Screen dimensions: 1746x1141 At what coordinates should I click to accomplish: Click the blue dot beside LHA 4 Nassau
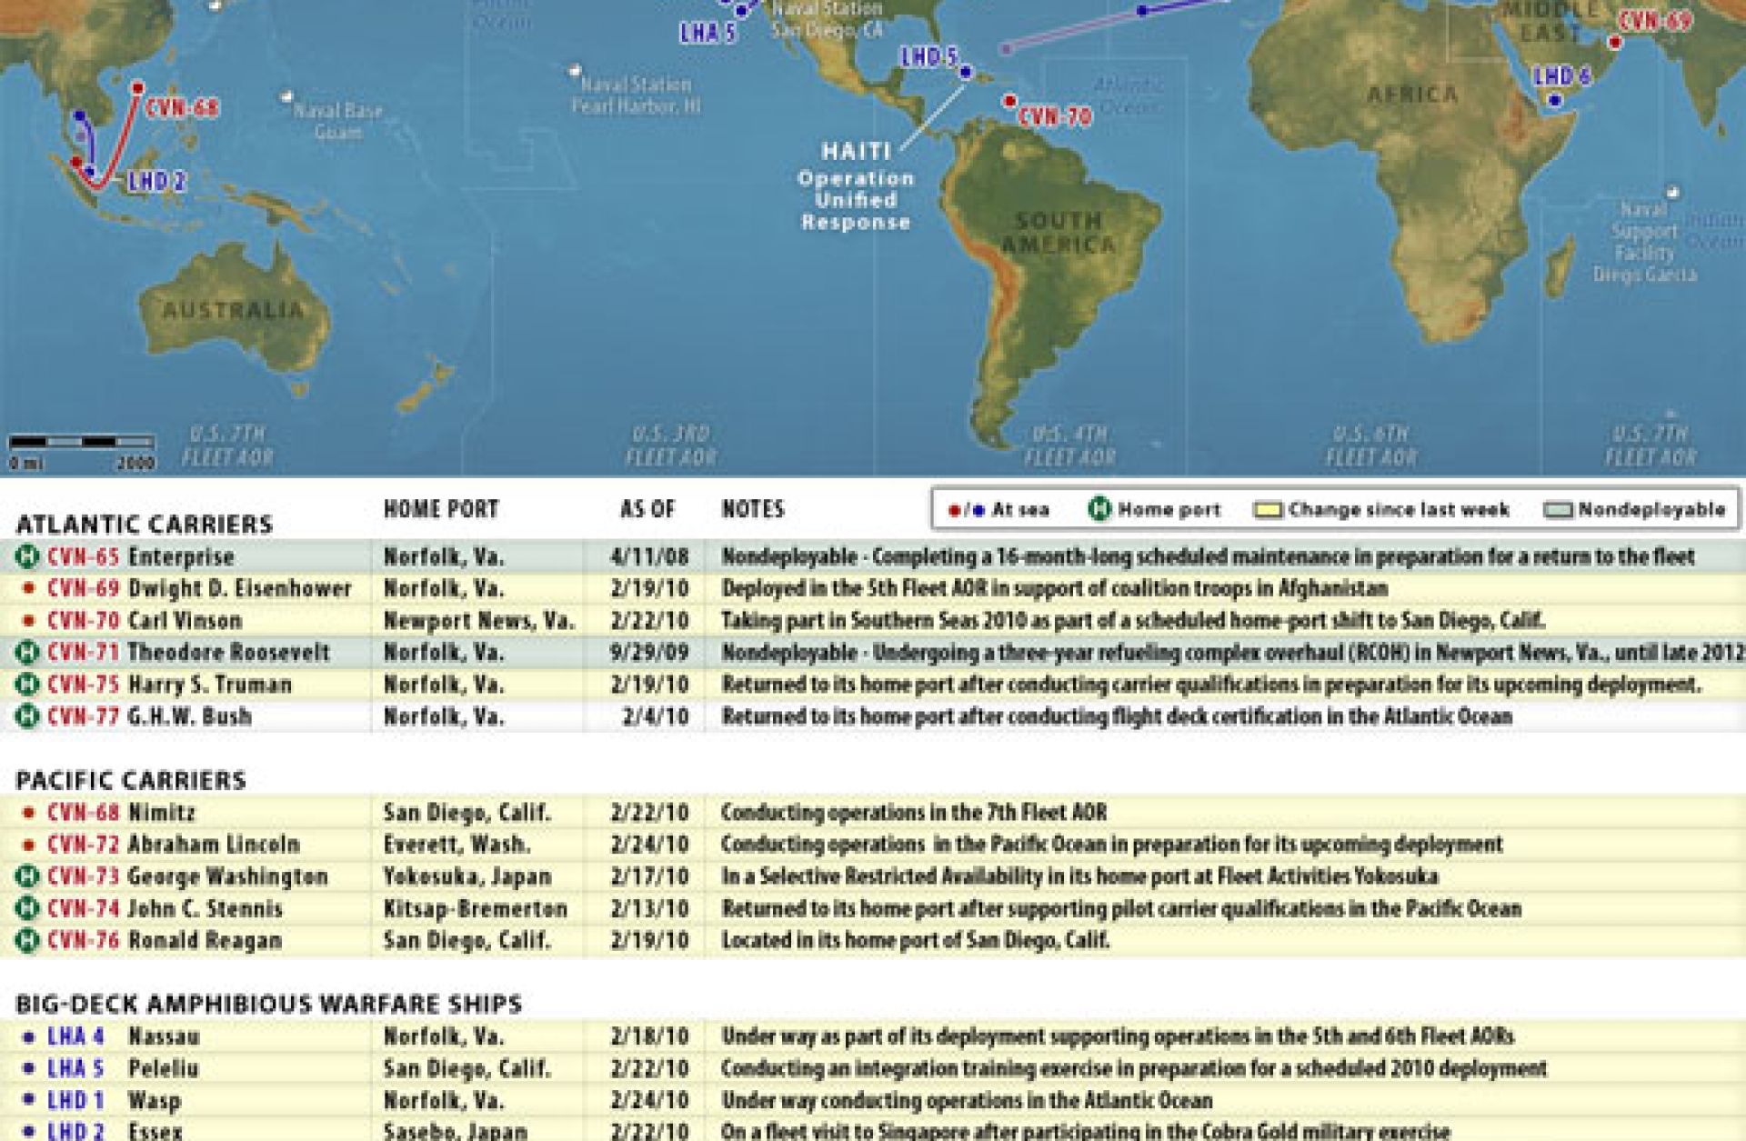tap(28, 1036)
